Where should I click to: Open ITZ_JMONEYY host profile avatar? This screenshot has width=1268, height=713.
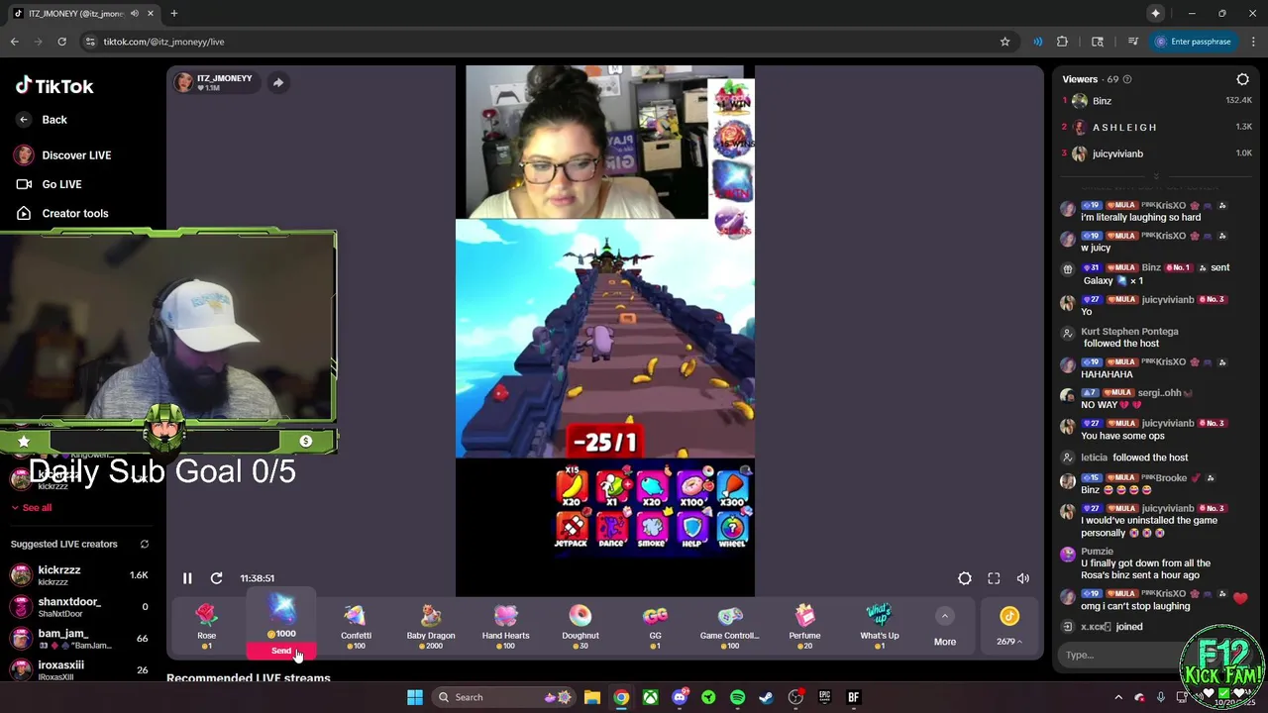[x=183, y=83]
